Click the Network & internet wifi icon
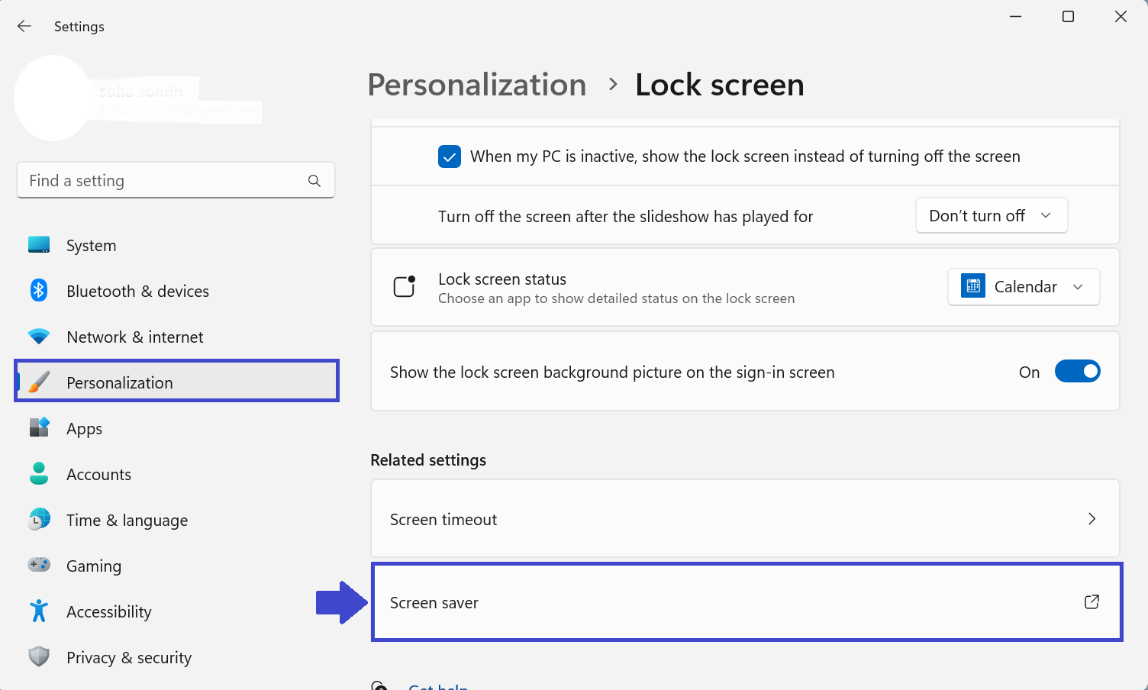 point(39,337)
